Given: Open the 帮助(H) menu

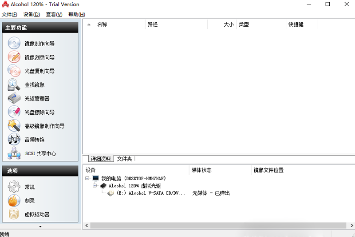Looking at the screenshot, I should click(x=76, y=14).
